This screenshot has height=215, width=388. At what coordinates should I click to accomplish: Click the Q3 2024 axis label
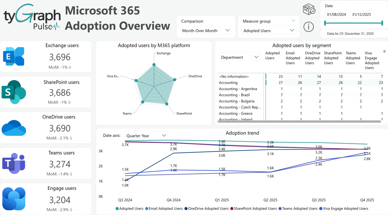(125, 200)
